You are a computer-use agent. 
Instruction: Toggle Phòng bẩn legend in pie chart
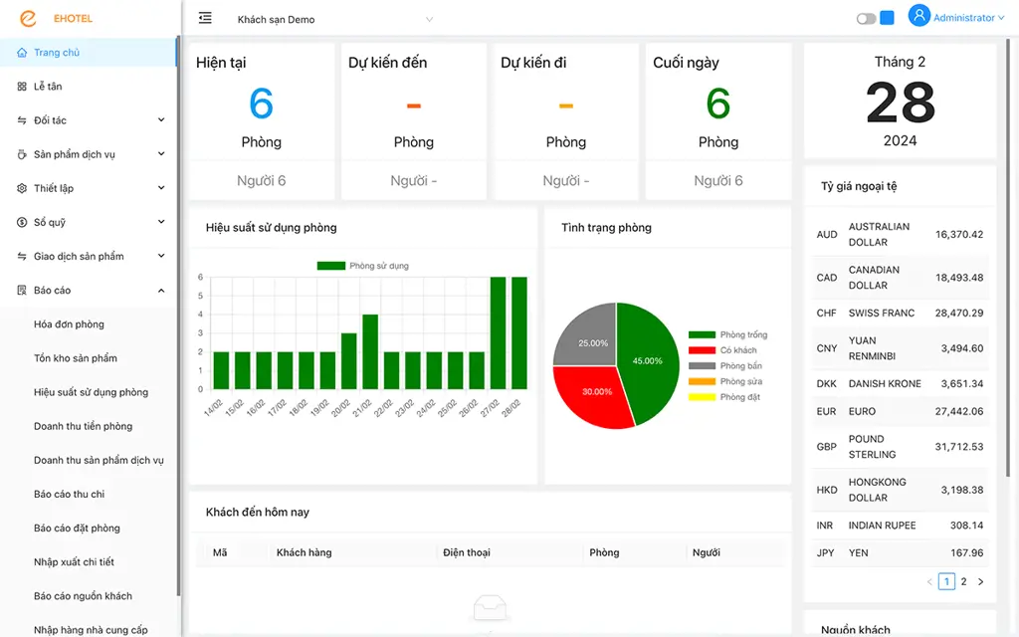(x=725, y=366)
